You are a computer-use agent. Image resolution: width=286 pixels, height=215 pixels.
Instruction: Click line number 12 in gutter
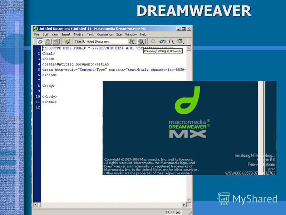(38, 107)
